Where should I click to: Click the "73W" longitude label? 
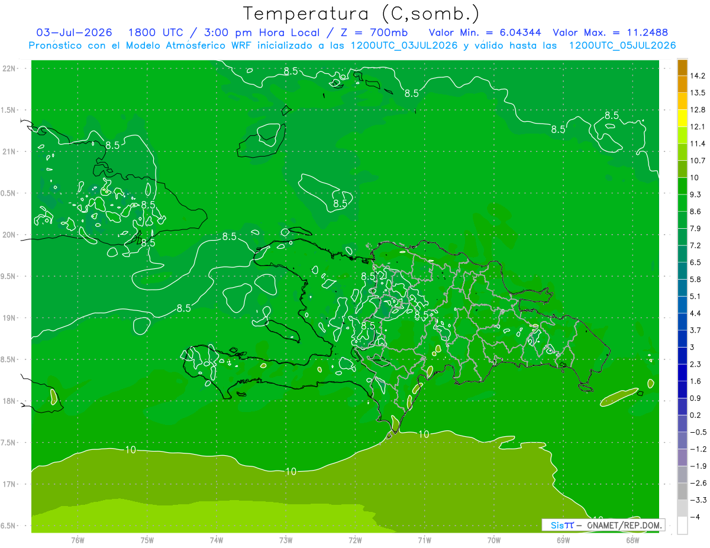point(286,540)
